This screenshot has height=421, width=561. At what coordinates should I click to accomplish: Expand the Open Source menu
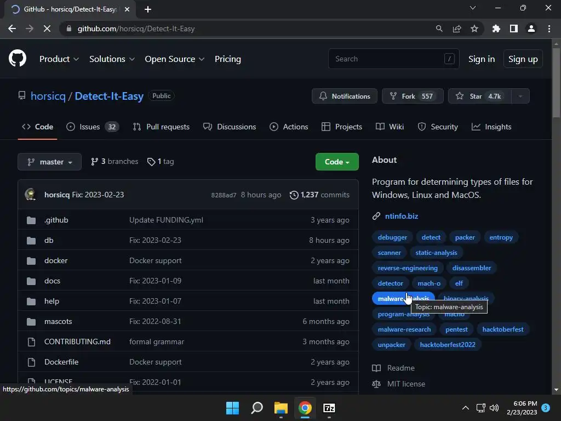175,59
